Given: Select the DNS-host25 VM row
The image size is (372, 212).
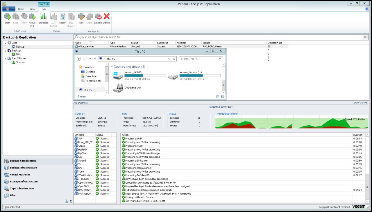Looking at the screenshot, I should (95, 194).
